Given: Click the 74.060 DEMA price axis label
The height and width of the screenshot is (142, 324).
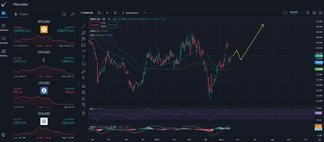Looking at the screenshot, I should point(319,69).
